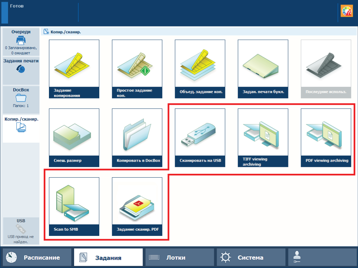Open the Задание копирования tile
This screenshot has width=358, height=268.
coord(74,69)
